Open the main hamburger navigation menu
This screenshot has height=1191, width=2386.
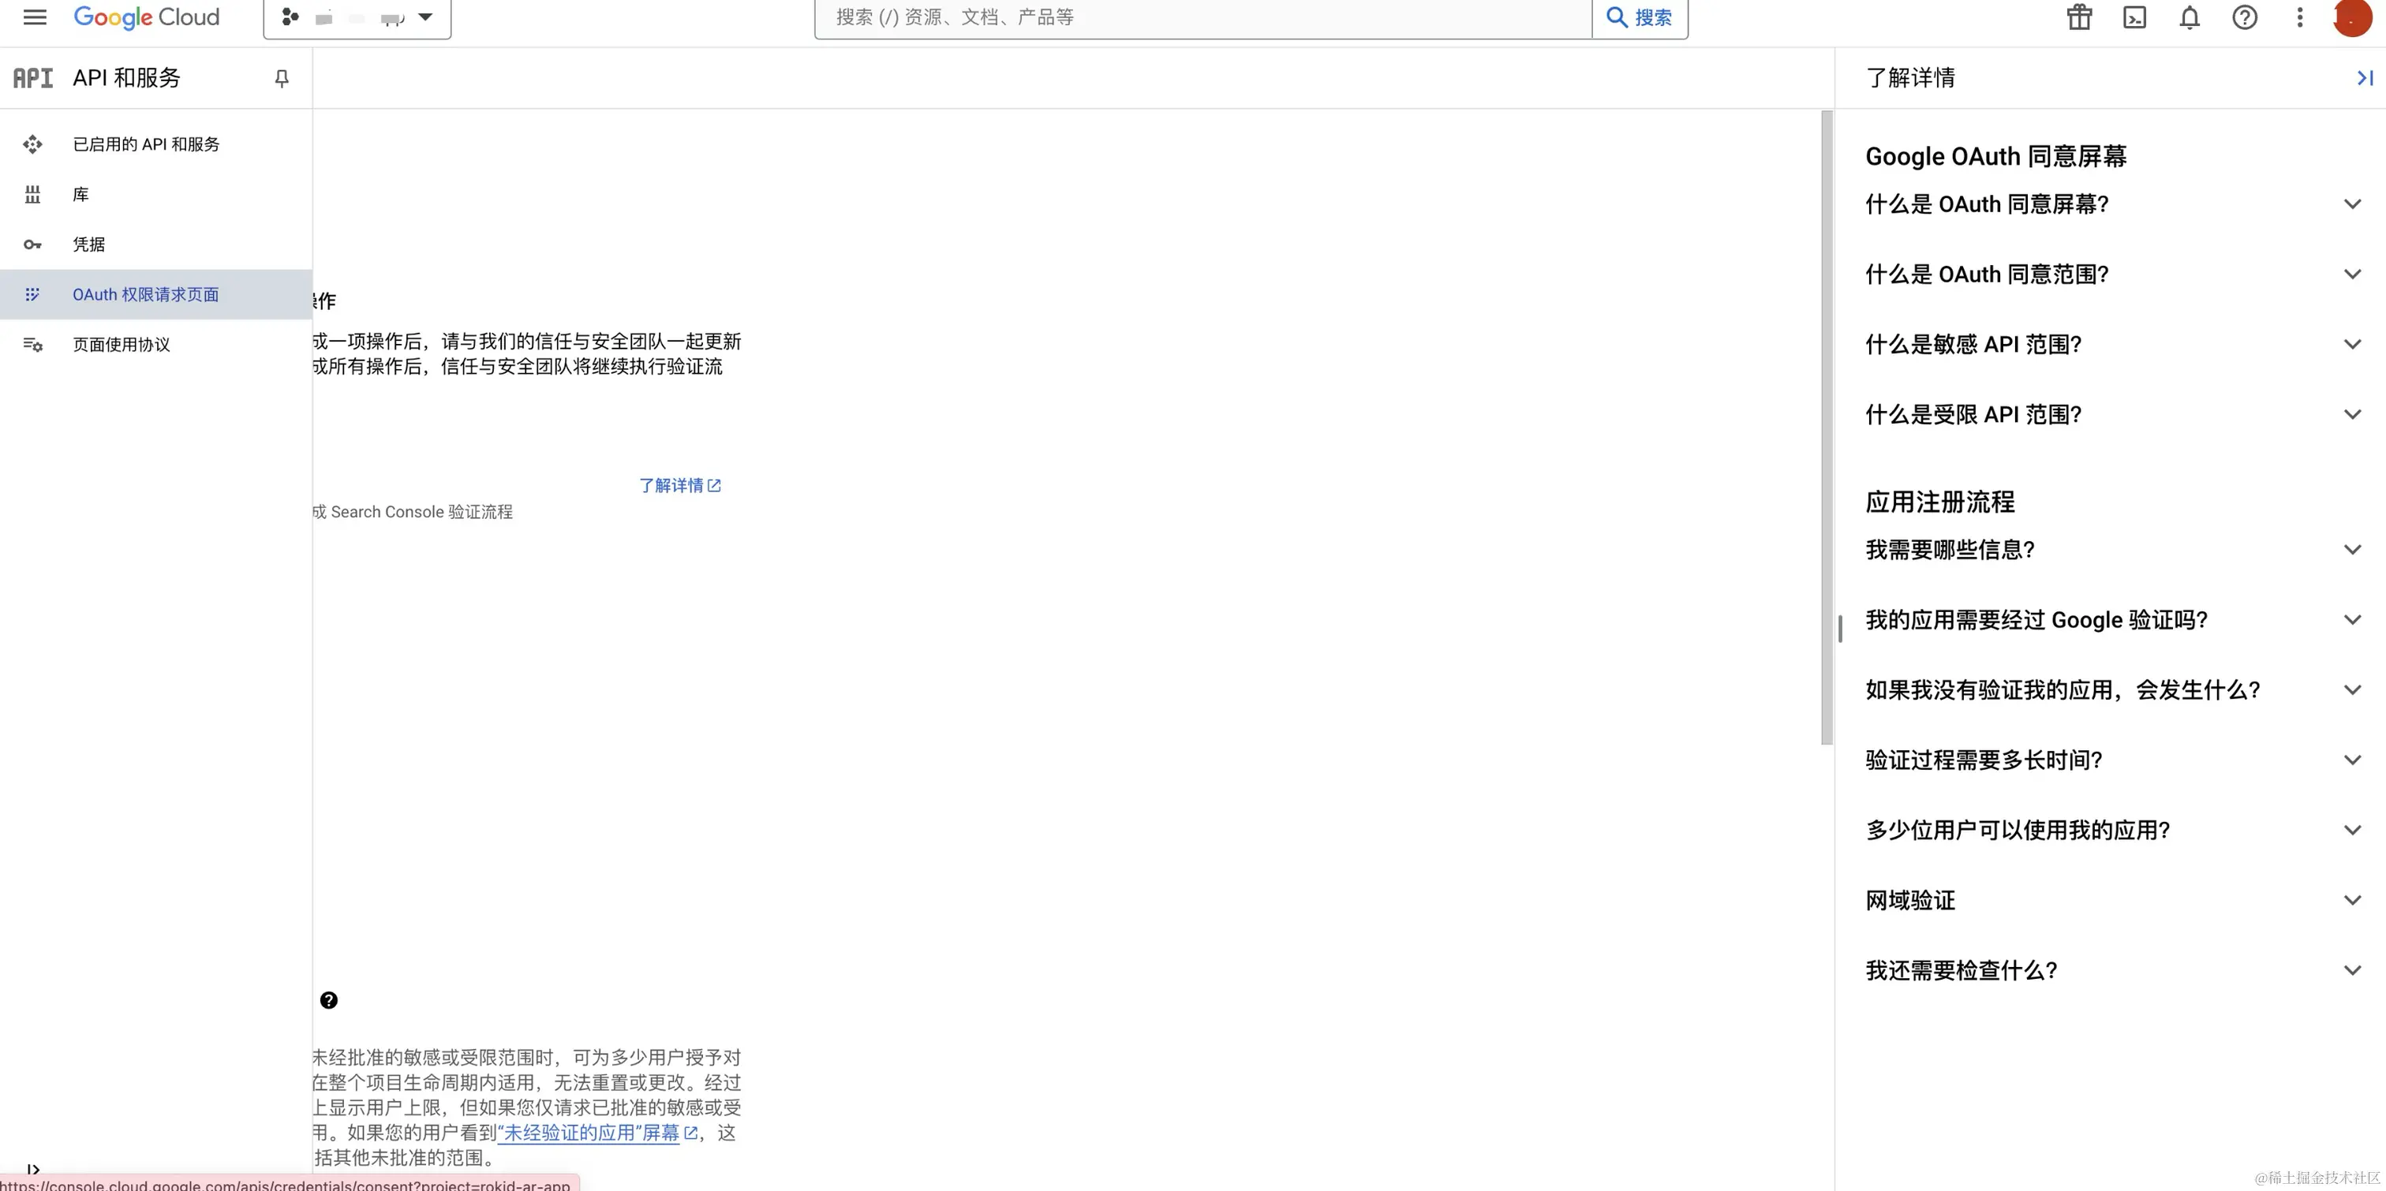[x=34, y=17]
